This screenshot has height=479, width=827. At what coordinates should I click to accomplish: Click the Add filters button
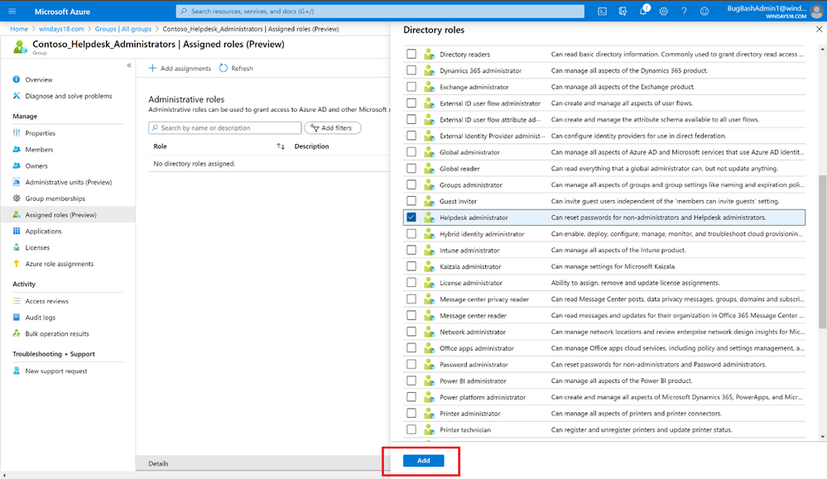pyautogui.click(x=333, y=127)
